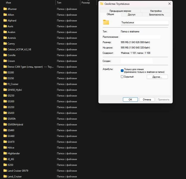Click the Применить button
Viewport: 186px width, 179px height.
[x=164, y=99]
